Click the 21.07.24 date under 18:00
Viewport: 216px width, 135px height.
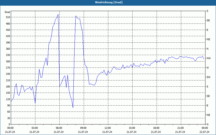point(156,132)
